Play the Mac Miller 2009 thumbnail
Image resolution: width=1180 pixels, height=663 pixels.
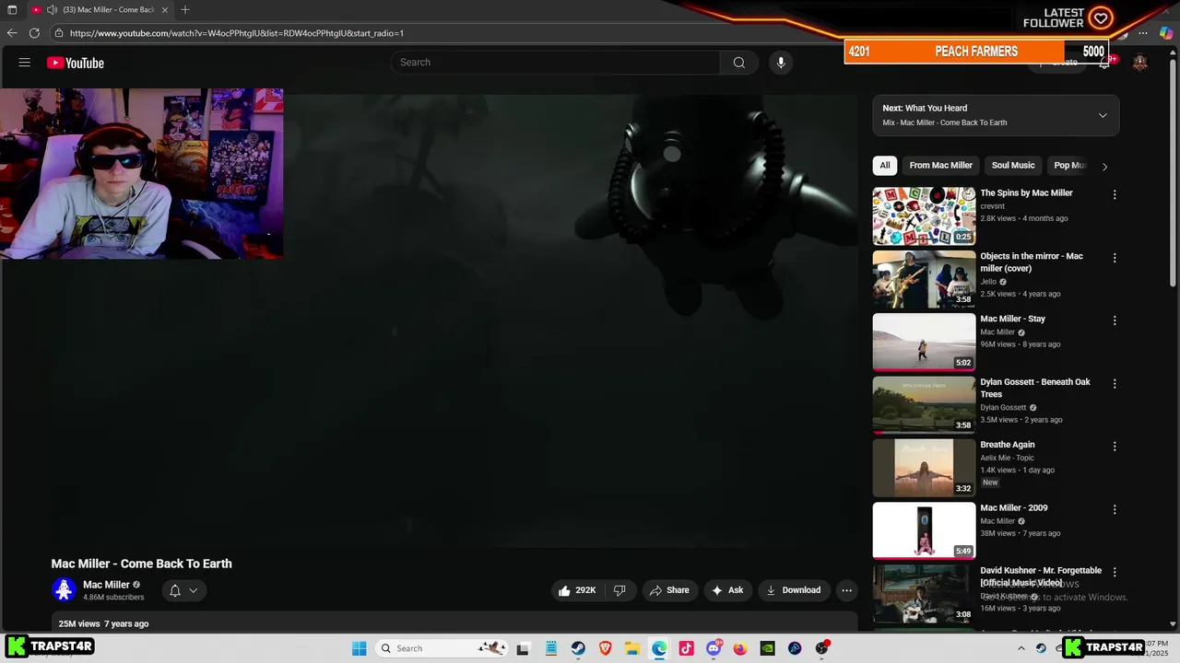(924, 530)
